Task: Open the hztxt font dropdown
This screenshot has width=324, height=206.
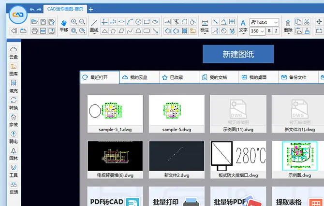Action: click(265, 22)
